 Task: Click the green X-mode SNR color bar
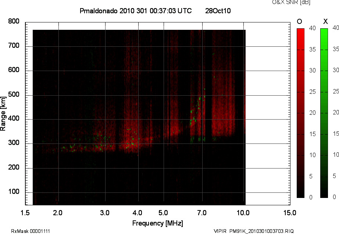[x=324, y=113]
